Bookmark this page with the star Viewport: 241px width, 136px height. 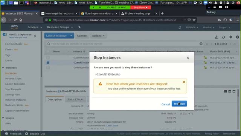click(194, 20)
